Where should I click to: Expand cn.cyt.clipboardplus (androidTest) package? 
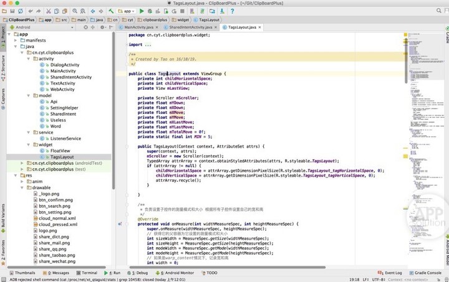point(22,163)
